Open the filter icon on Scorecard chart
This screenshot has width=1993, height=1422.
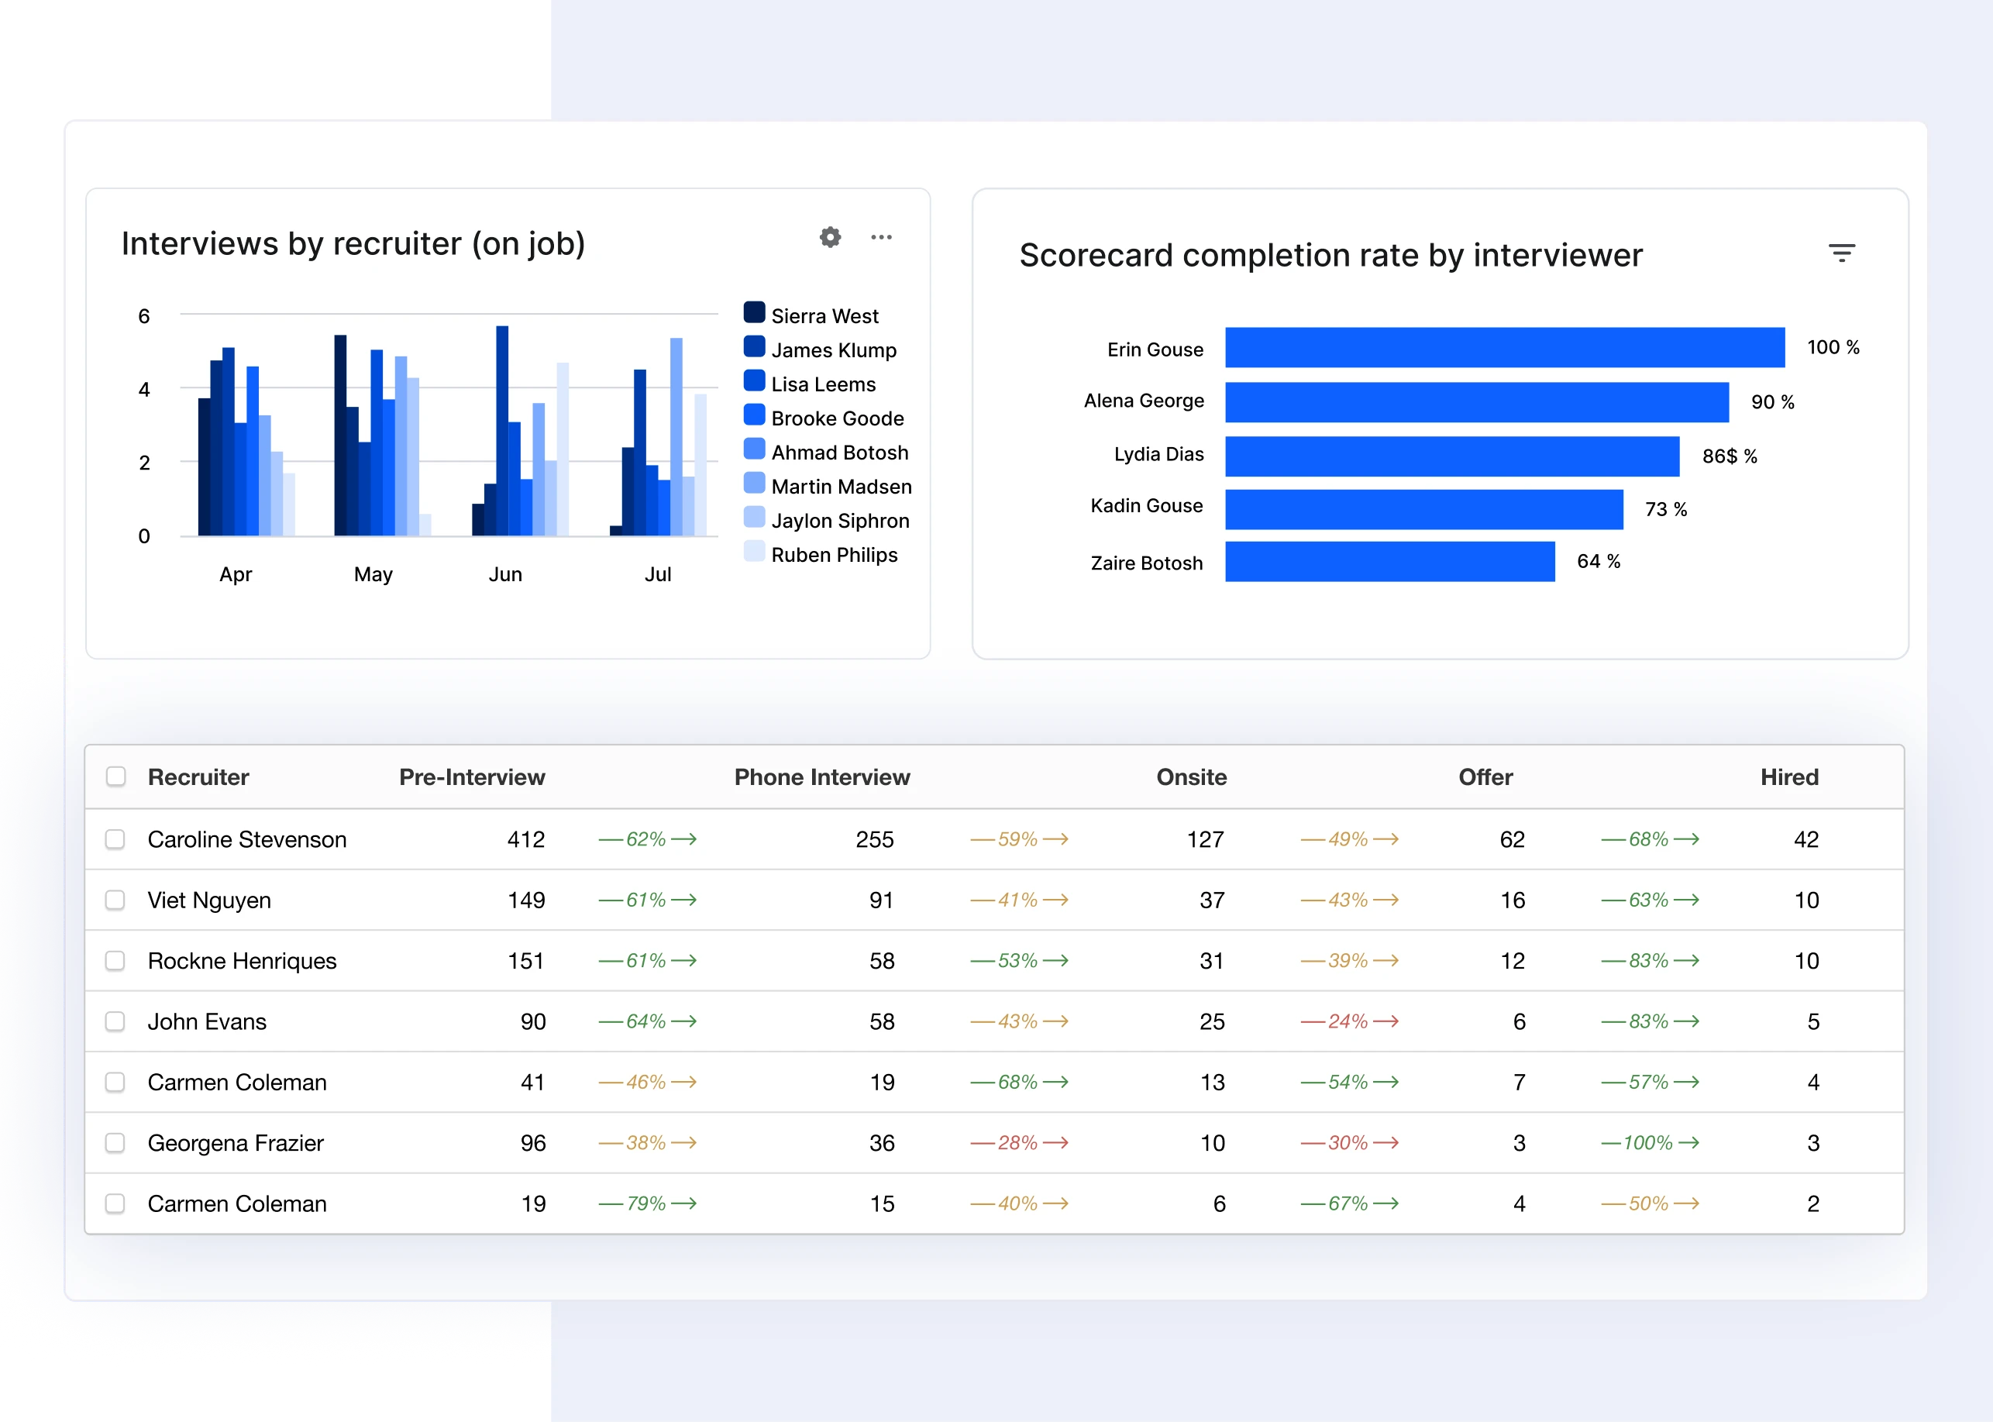pyautogui.click(x=1842, y=253)
